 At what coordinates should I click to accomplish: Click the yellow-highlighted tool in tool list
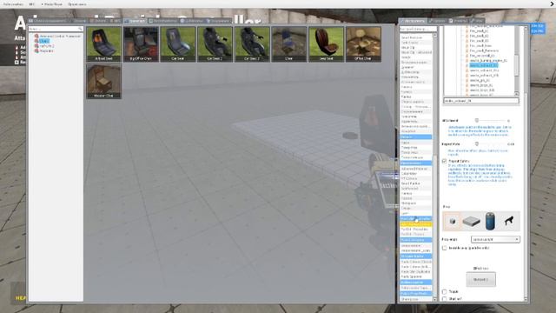tap(415, 224)
